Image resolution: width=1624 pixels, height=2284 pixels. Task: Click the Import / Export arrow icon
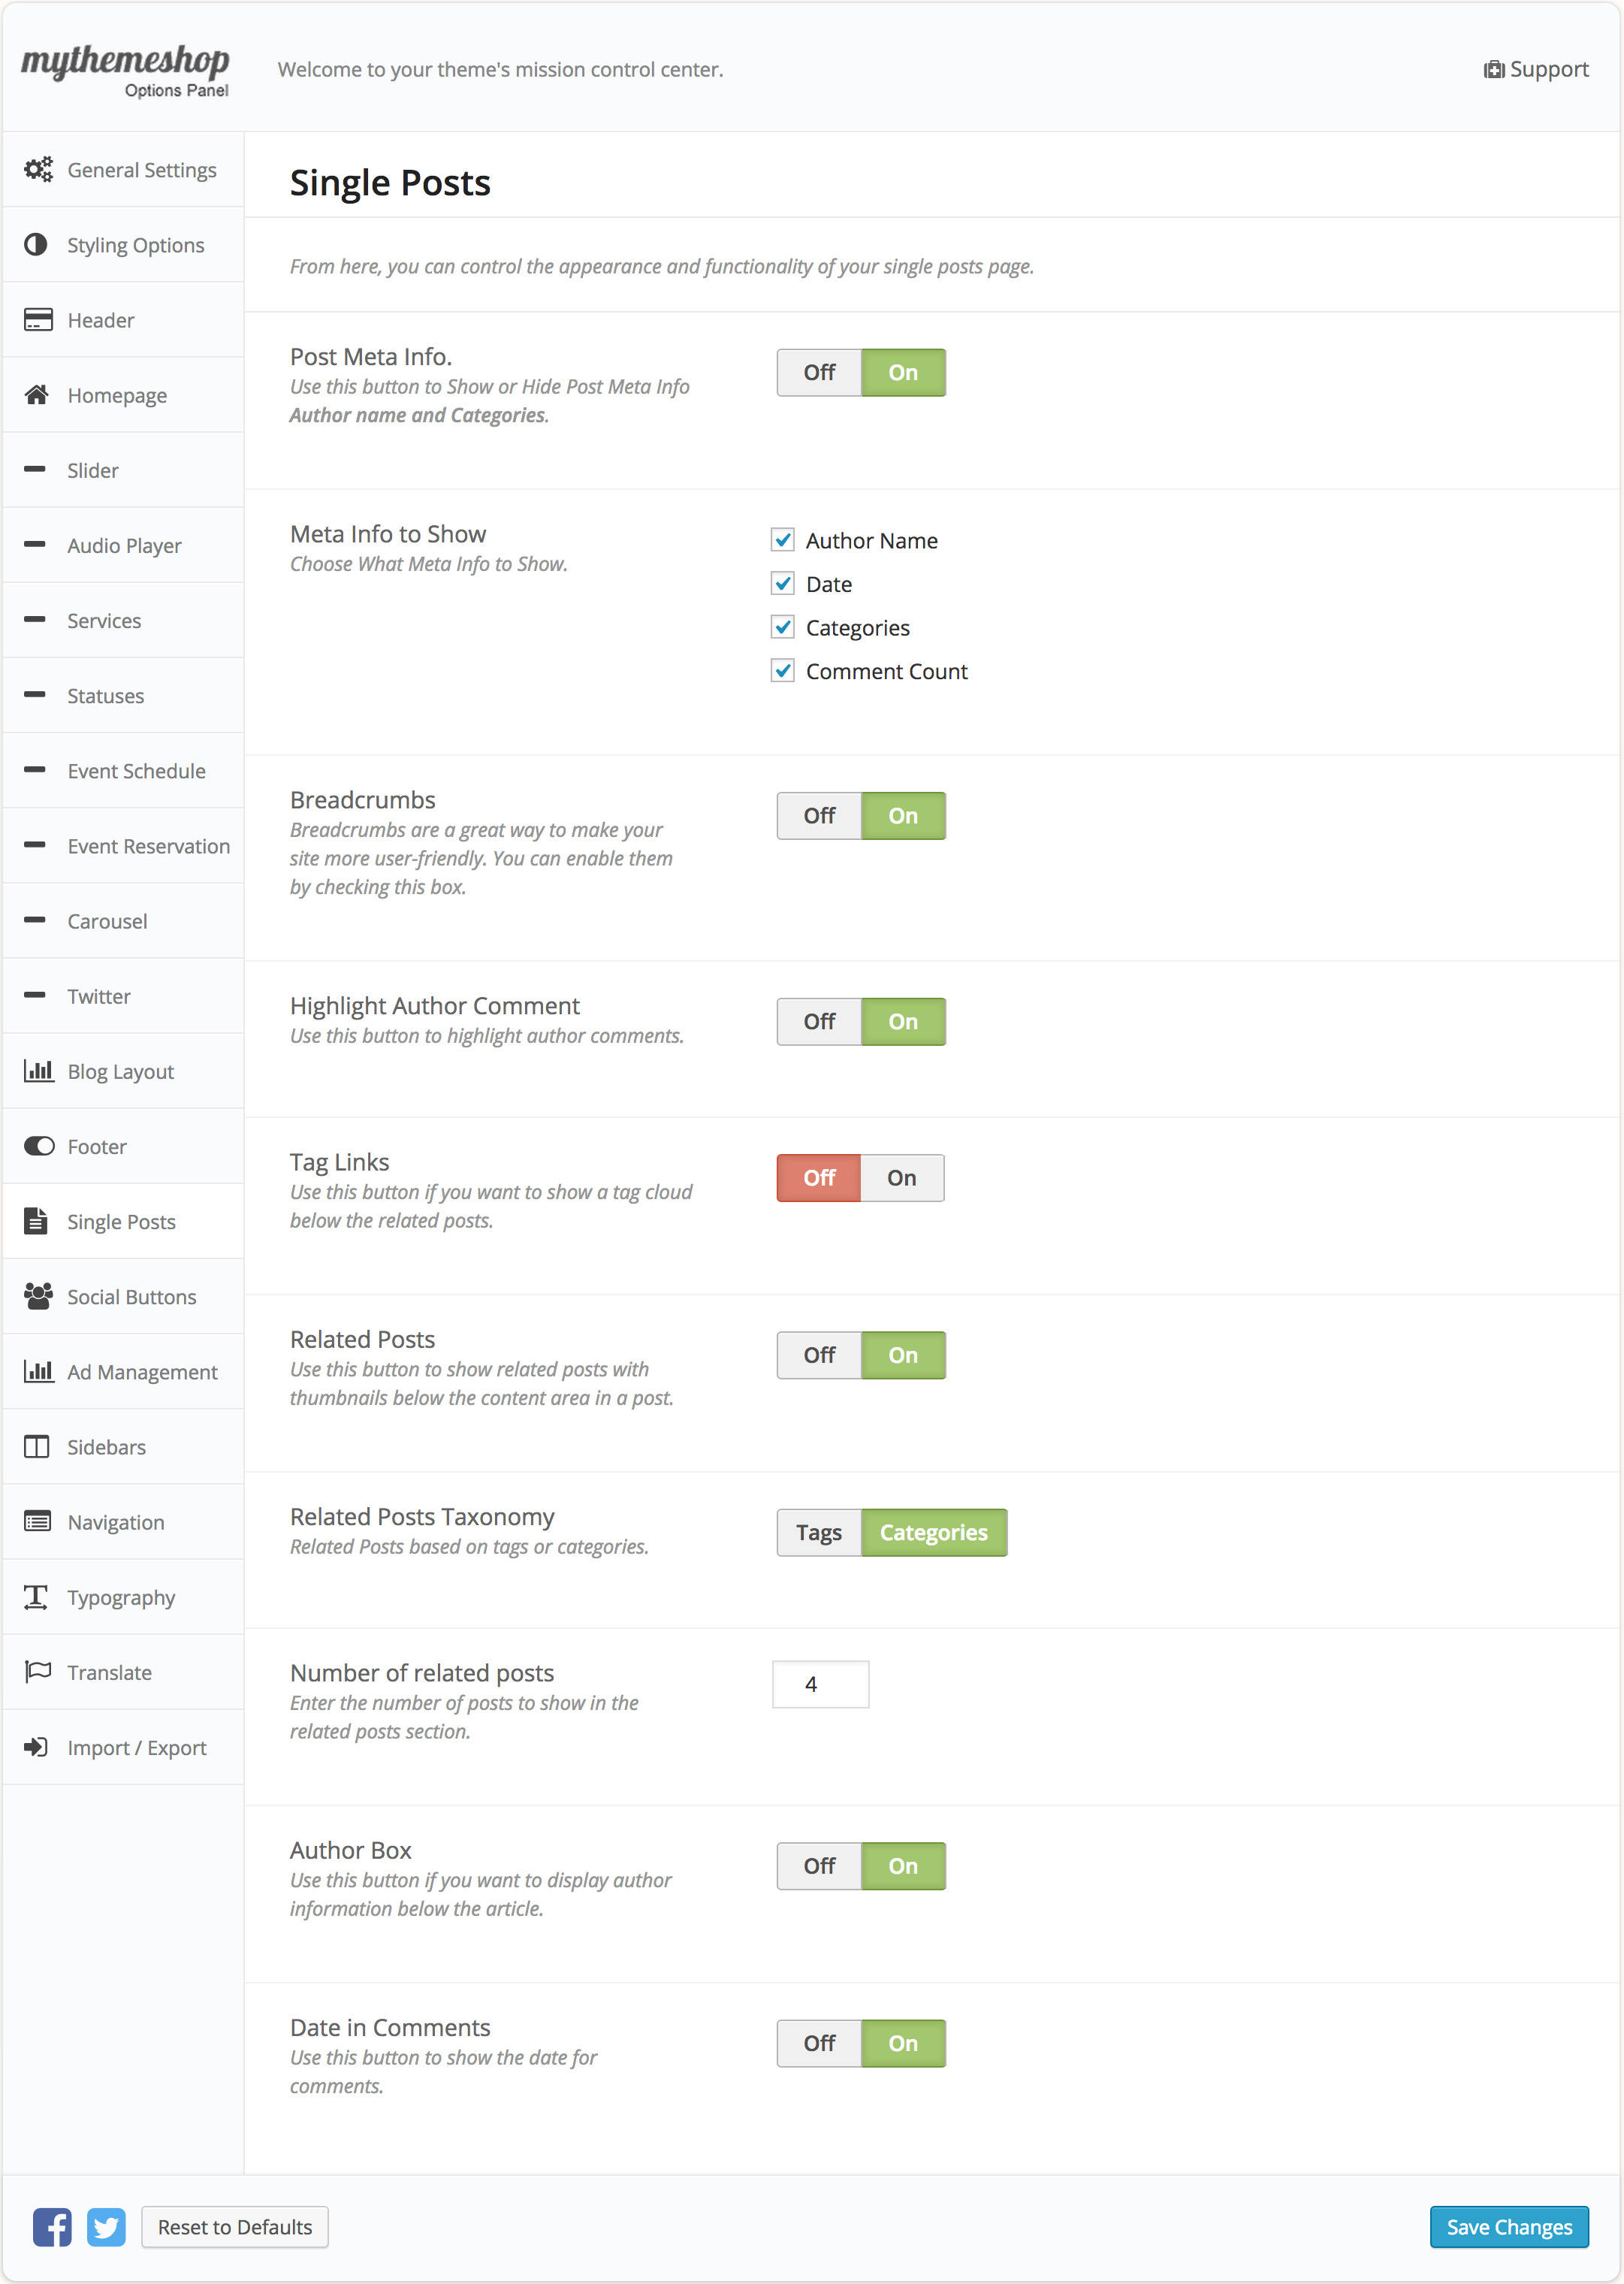point(36,1747)
